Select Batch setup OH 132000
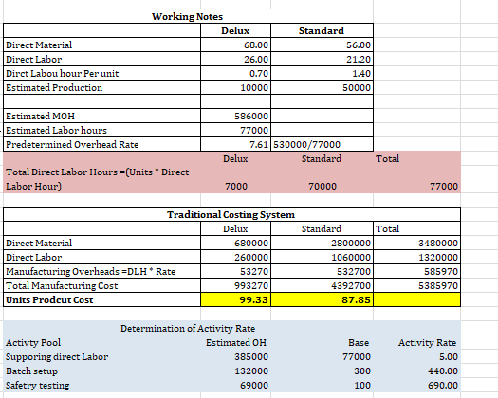Viewport: 498px width, 398px height. click(251, 371)
